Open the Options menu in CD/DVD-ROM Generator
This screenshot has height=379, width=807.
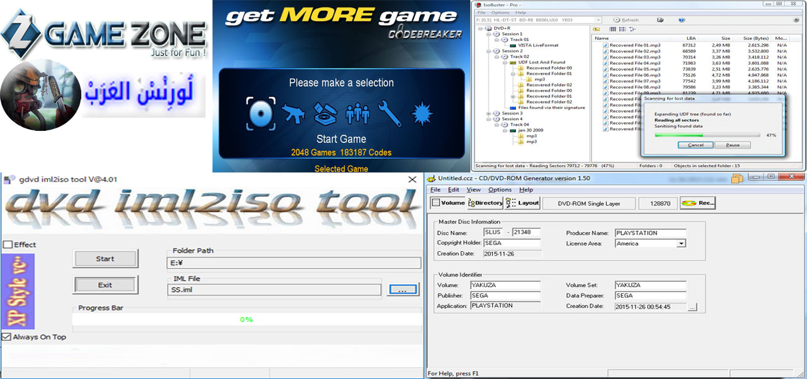click(499, 189)
